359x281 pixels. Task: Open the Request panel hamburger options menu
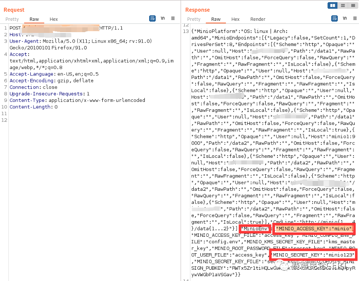coord(173,18)
